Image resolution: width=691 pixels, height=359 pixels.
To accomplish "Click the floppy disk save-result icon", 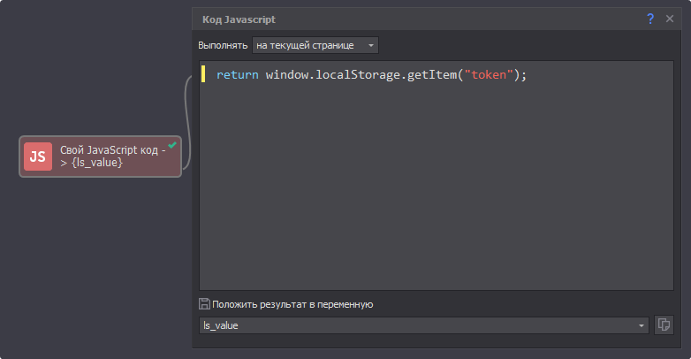I will click(204, 304).
